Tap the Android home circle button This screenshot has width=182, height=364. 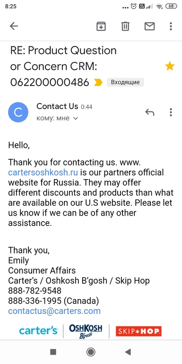pyautogui.click(x=91, y=352)
